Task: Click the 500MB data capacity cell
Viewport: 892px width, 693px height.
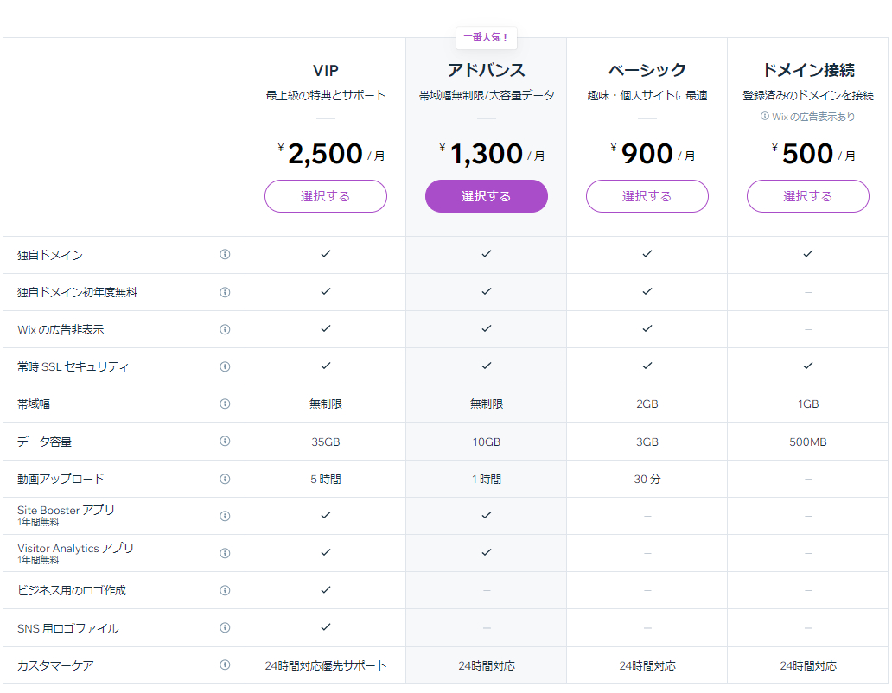Action: tap(808, 442)
